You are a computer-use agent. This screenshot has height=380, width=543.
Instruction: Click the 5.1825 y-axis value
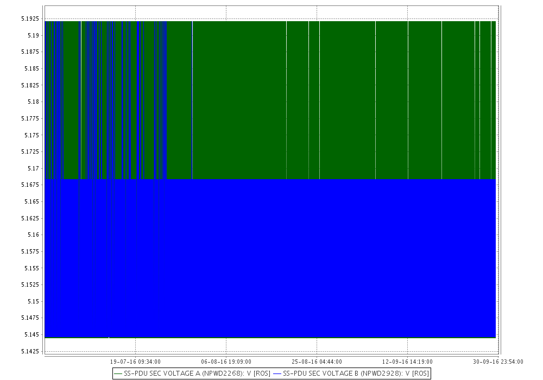(30, 85)
